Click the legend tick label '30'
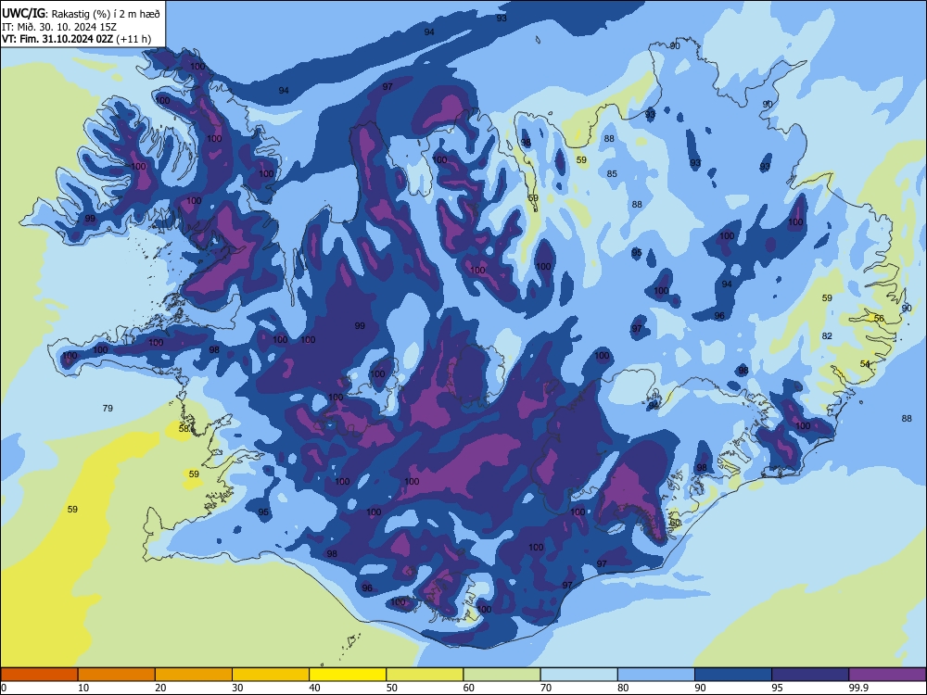 pos(237,688)
